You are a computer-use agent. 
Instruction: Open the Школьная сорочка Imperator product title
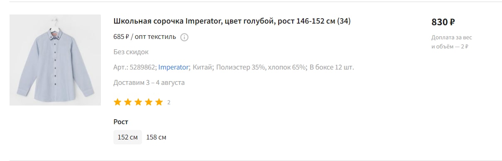(x=232, y=21)
